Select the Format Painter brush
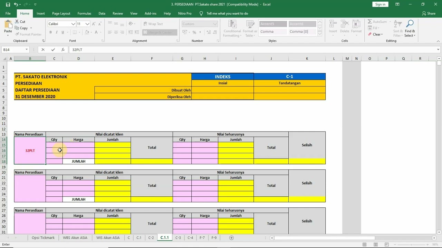The width and height of the screenshot is (442, 248). click(x=28, y=34)
